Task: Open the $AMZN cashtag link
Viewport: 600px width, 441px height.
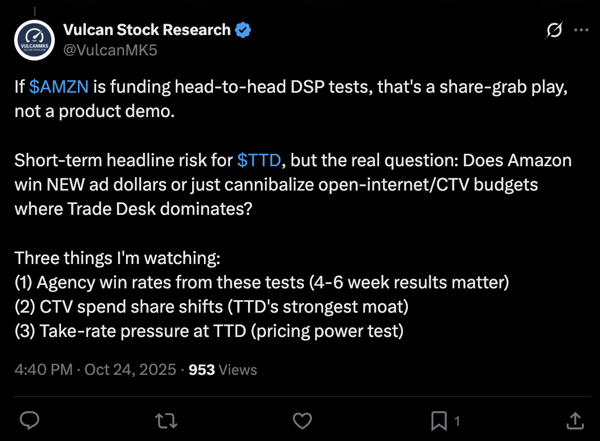Action: click(x=59, y=88)
